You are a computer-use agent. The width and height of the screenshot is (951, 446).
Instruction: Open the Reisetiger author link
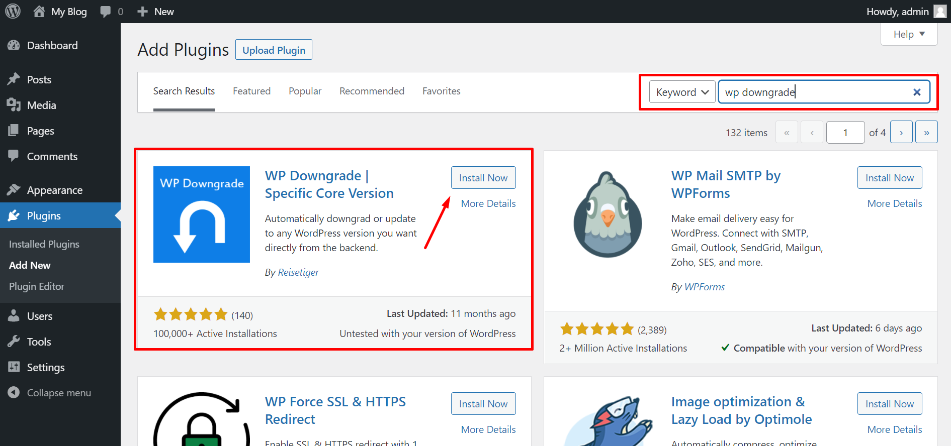point(298,272)
